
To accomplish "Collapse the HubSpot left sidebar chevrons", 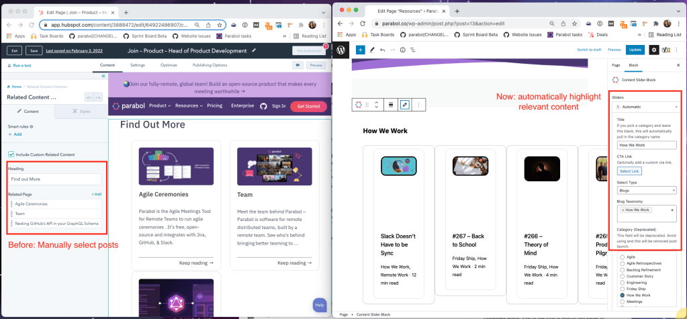I will point(103,76).
